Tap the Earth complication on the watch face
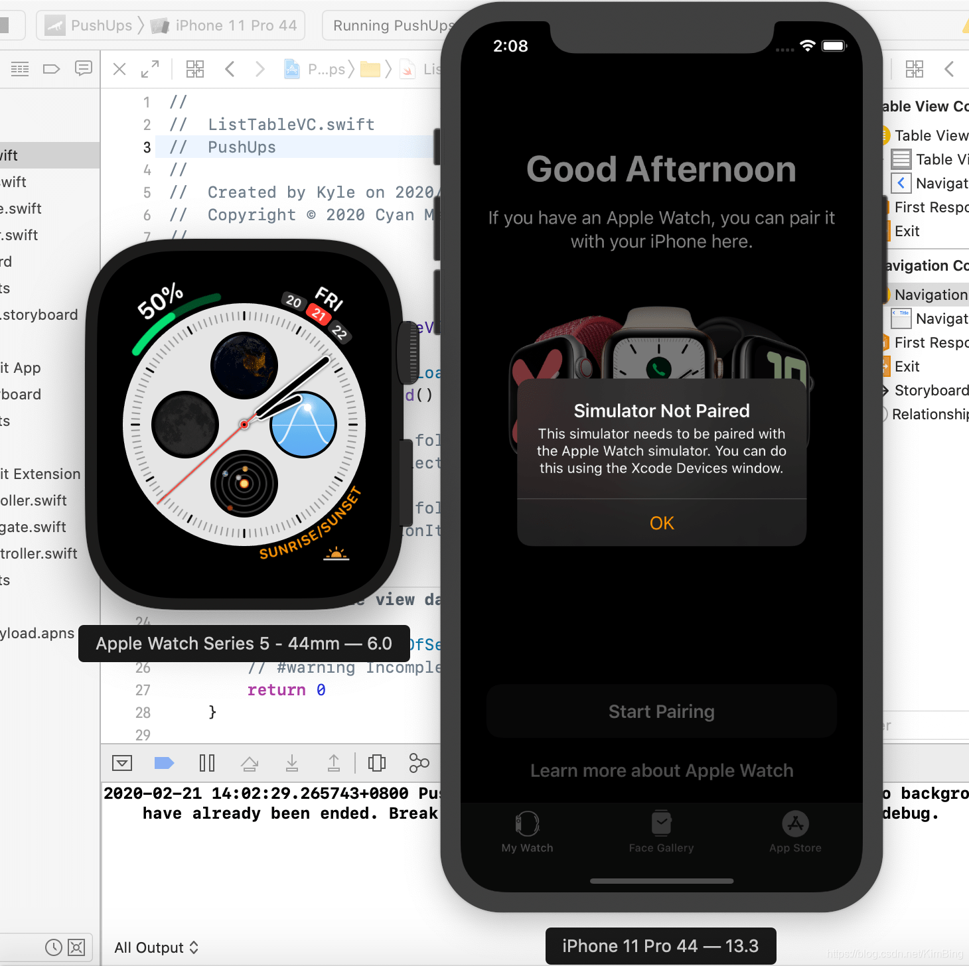Viewport: 969px width, 966px height. (244, 365)
